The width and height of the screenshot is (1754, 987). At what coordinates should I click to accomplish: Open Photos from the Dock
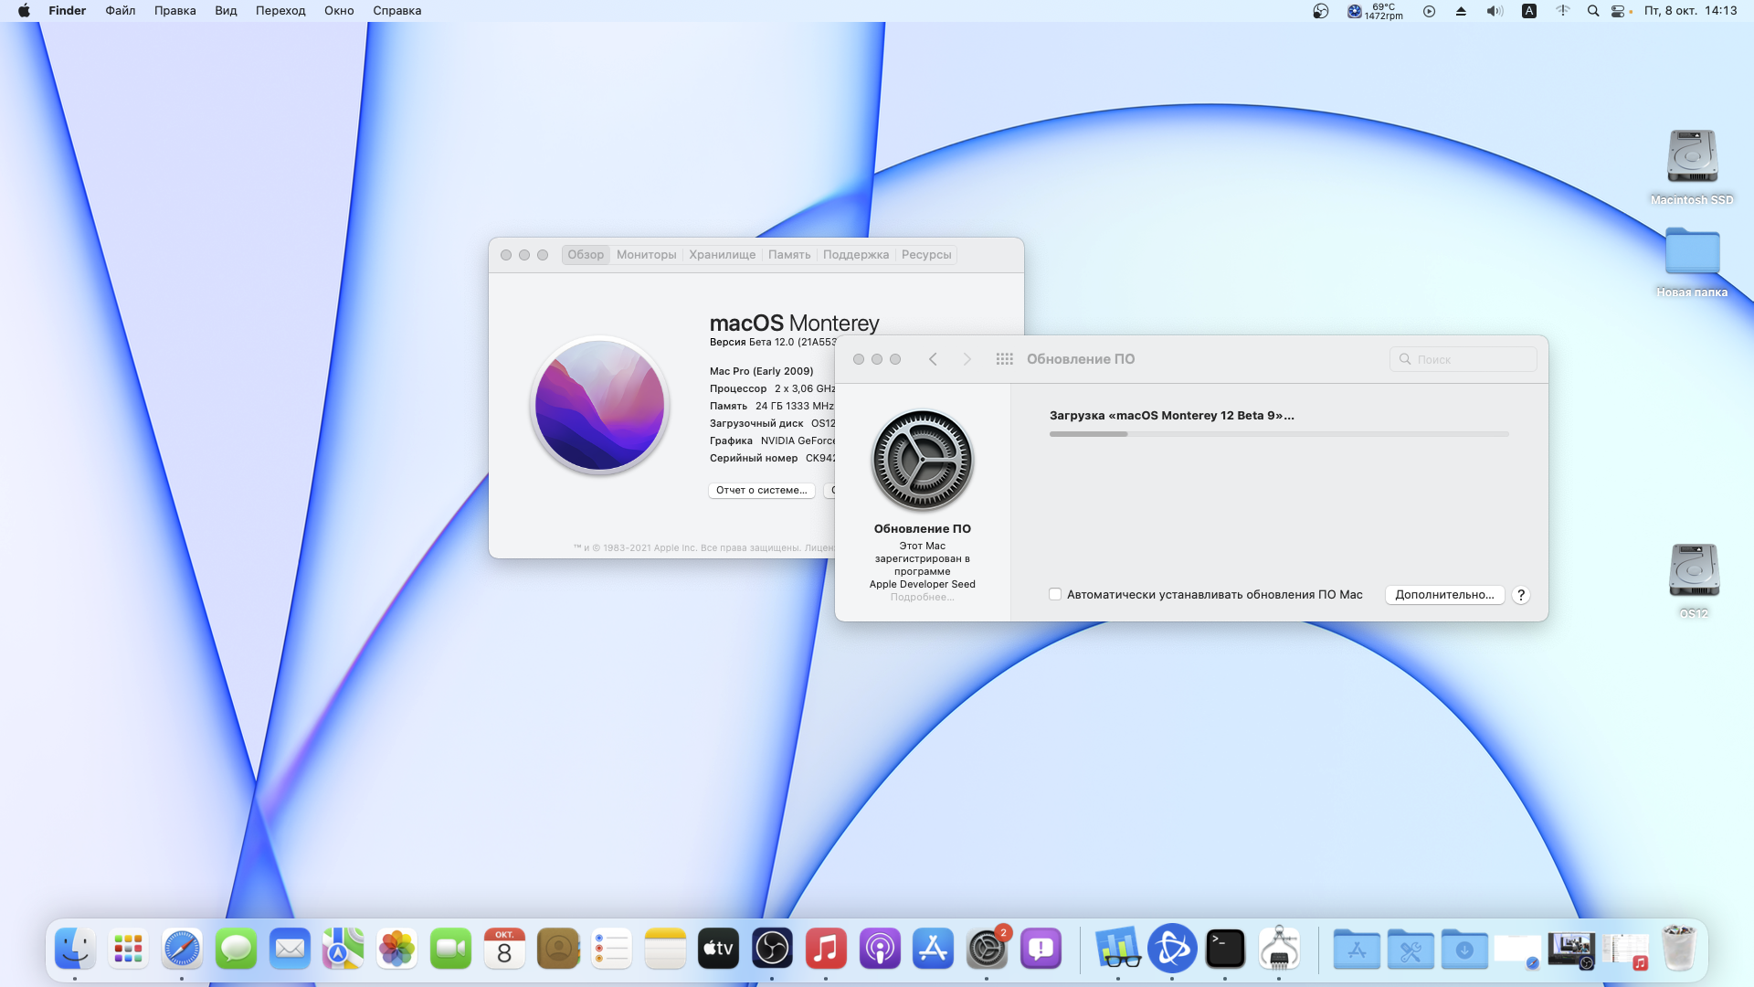pos(396,949)
